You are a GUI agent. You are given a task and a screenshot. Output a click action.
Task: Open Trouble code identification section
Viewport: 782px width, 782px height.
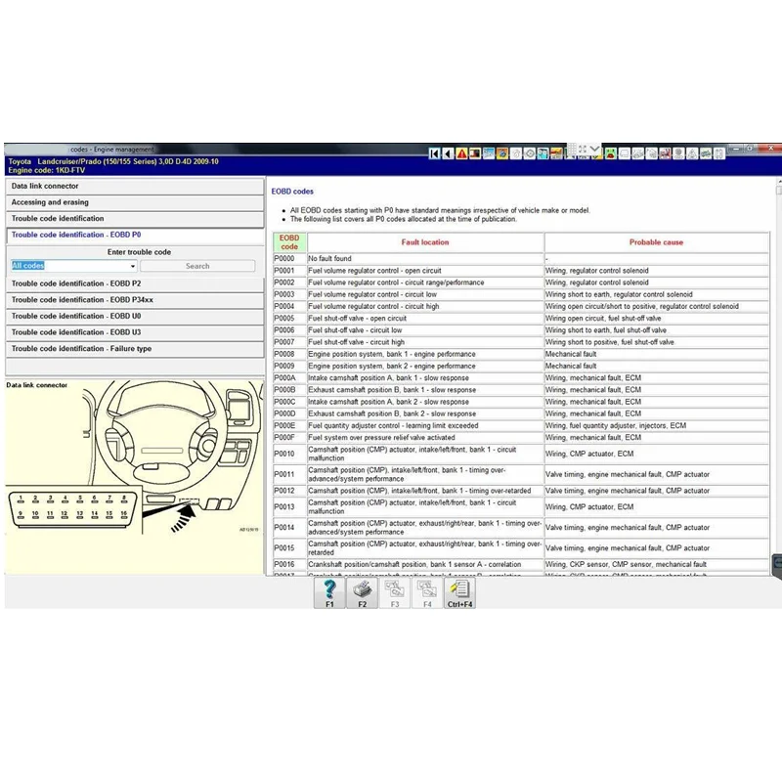point(135,218)
